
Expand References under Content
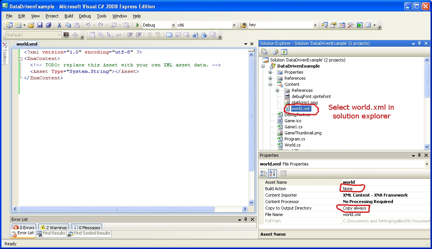(x=277, y=90)
